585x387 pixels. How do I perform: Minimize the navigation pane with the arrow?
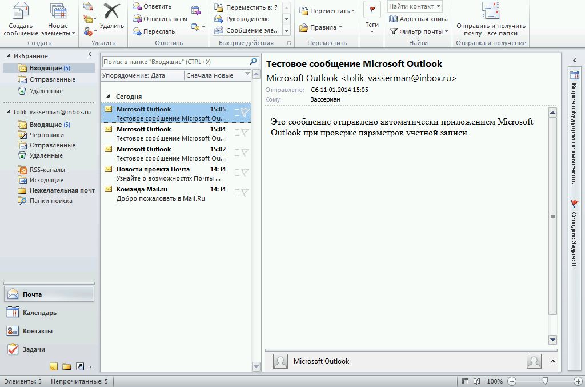[90, 54]
